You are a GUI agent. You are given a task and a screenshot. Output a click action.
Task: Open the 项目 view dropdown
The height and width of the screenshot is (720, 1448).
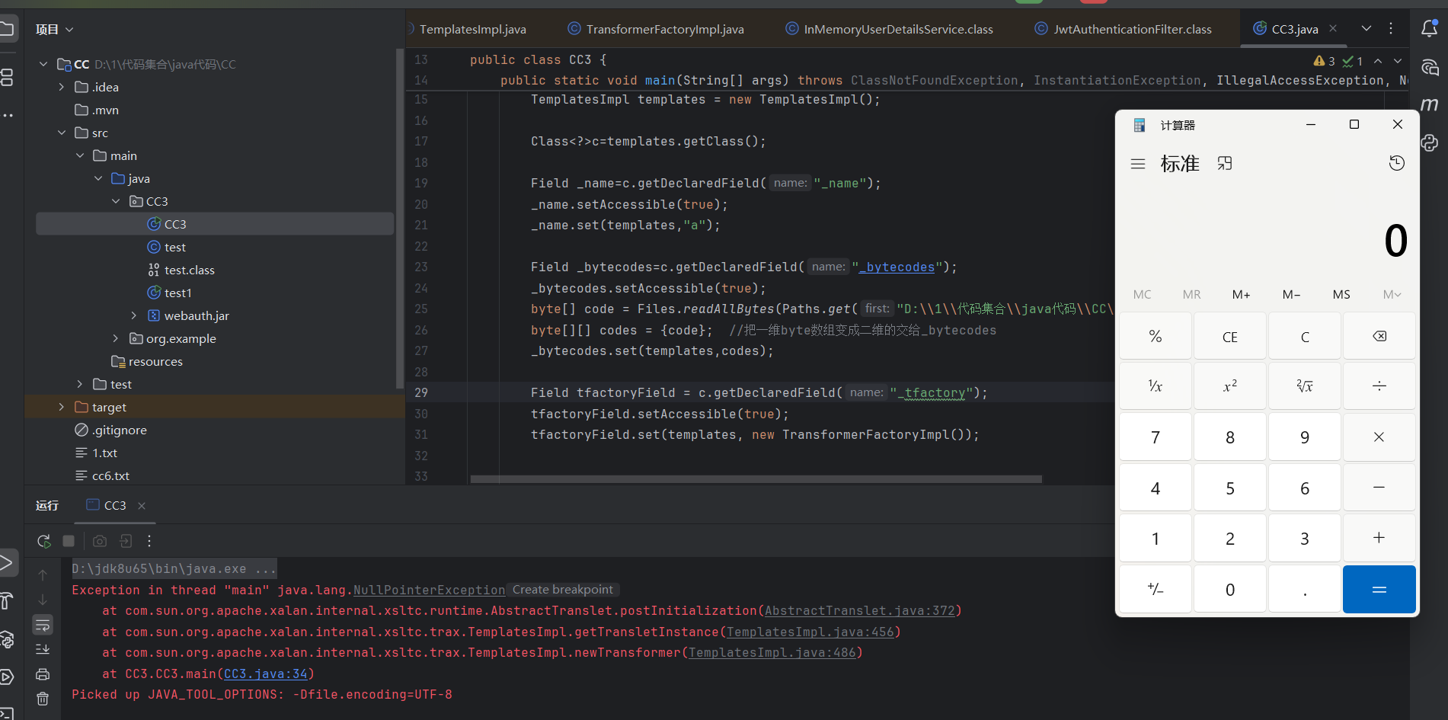pos(54,30)
